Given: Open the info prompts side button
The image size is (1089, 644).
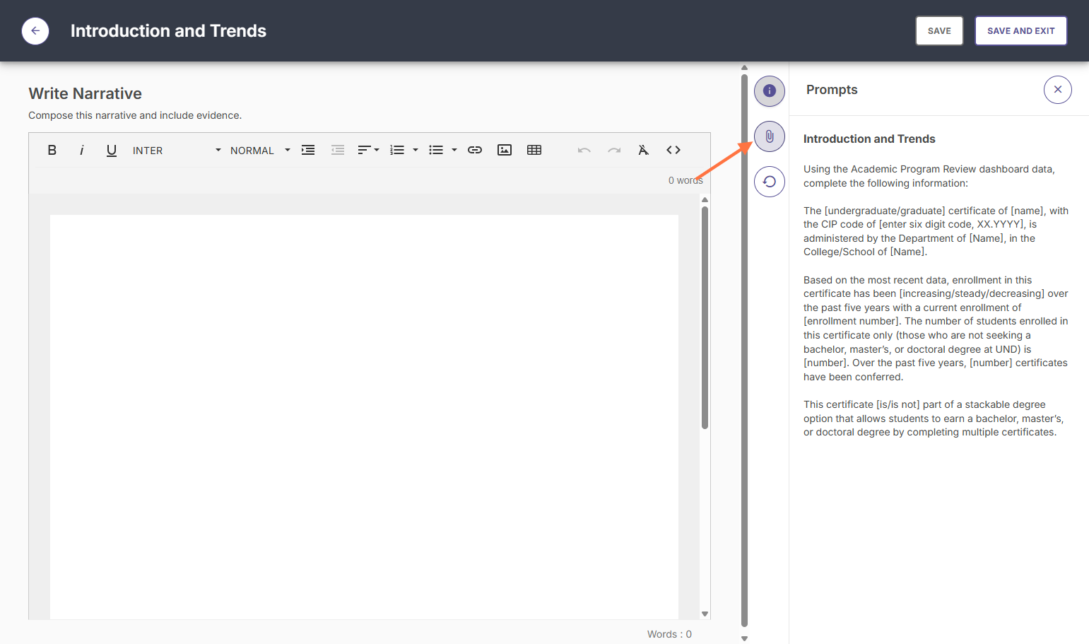Looking at the screenshot, I should (x=770, y=91).
